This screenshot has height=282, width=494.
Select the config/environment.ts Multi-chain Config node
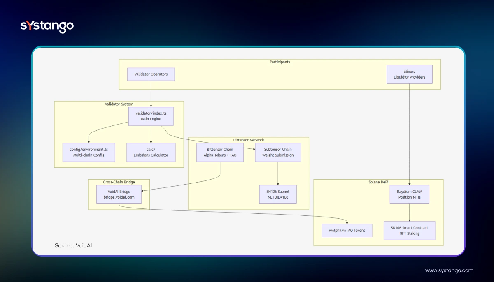(89, 152)
